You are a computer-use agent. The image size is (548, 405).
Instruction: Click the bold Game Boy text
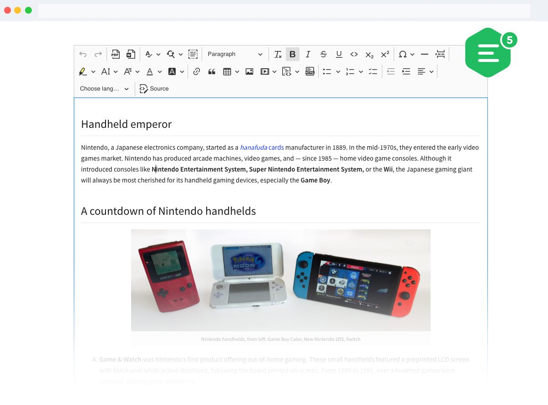click(315, 180)
